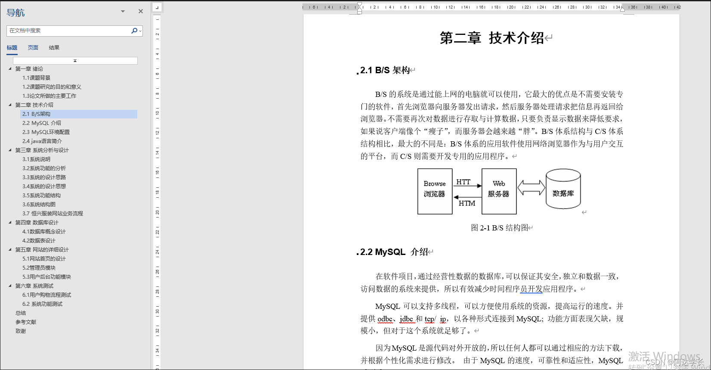Go to heading 3.1系统说明
This screenshot has width=711, height=370.
point(37,159)
